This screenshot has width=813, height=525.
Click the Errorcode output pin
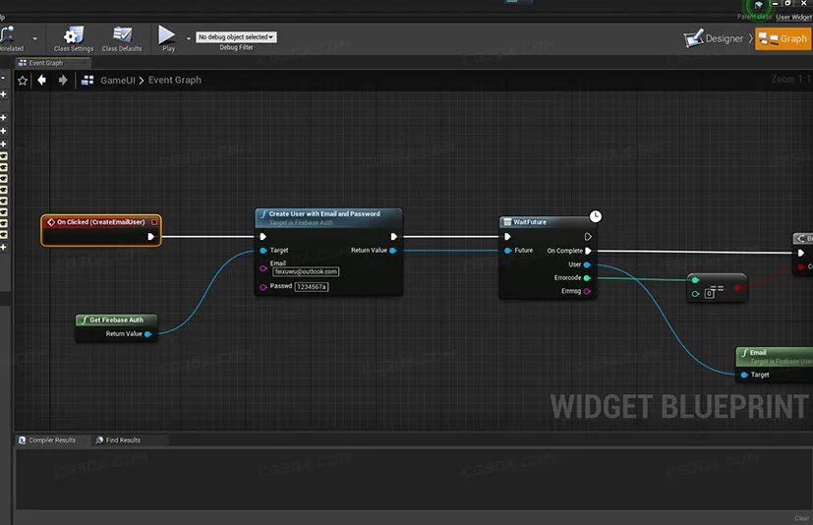(x=587, y=278)
